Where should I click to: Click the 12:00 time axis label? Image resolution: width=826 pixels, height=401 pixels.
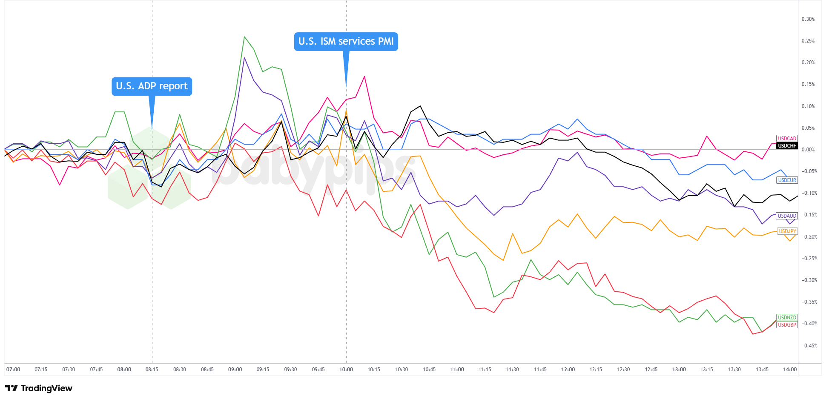pos(568,370)
